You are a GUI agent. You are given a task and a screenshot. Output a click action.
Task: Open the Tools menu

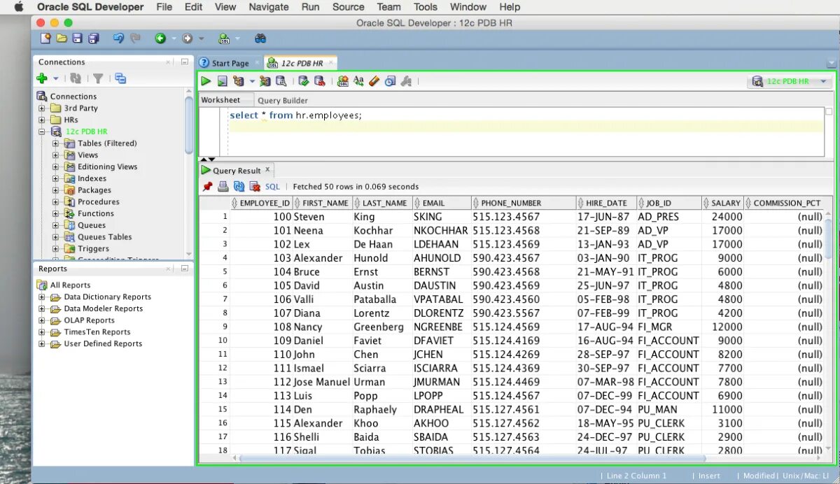point(426,7)
